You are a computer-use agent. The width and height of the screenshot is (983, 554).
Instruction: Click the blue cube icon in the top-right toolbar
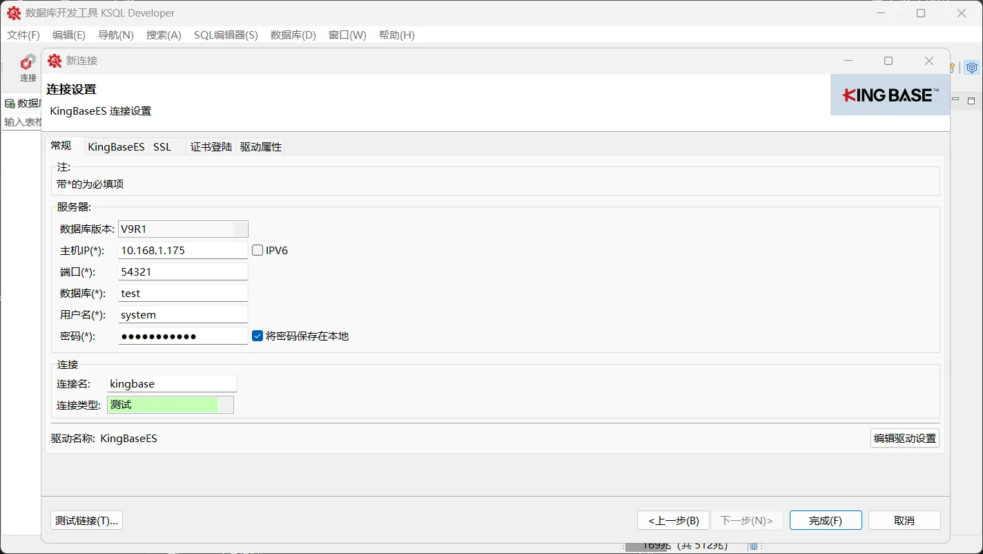pyautogui.click(x=971, y=67)
